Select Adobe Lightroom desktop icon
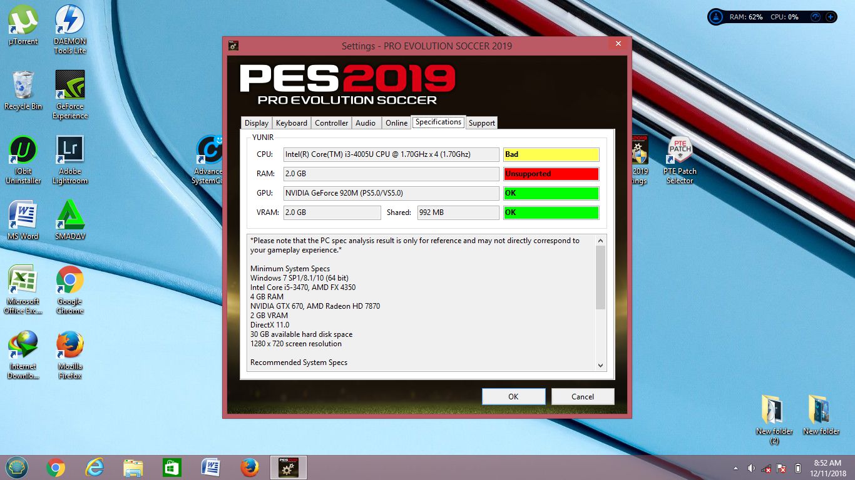The width and height of the screenshot is (855, 480). (x=70, y=160)
